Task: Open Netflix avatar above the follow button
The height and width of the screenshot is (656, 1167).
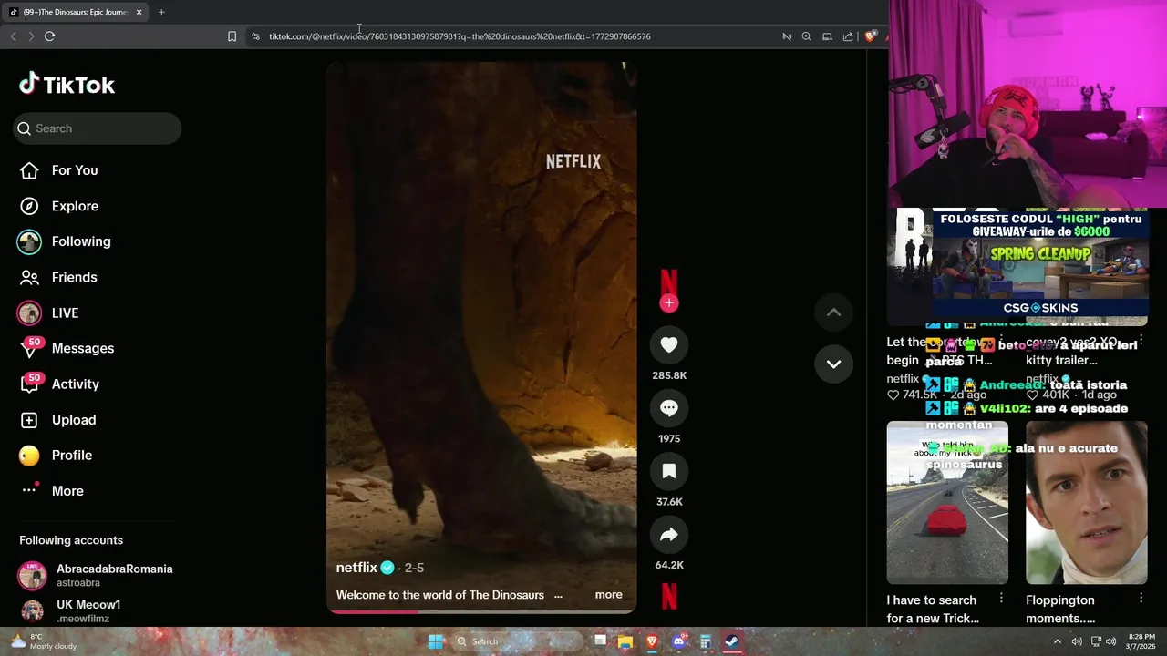Action: 669,282
